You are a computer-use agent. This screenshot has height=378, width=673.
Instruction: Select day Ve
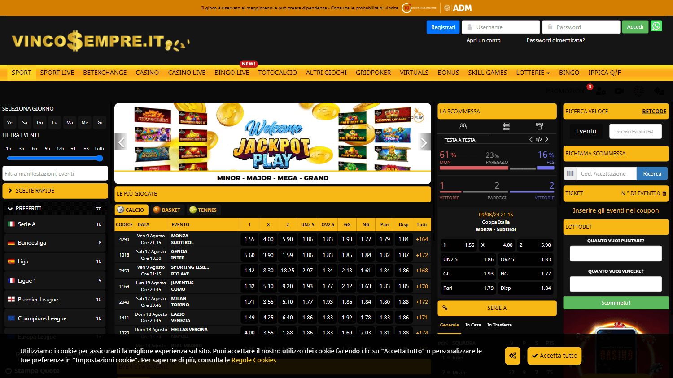pyautogui.click(x=9, y=122)
